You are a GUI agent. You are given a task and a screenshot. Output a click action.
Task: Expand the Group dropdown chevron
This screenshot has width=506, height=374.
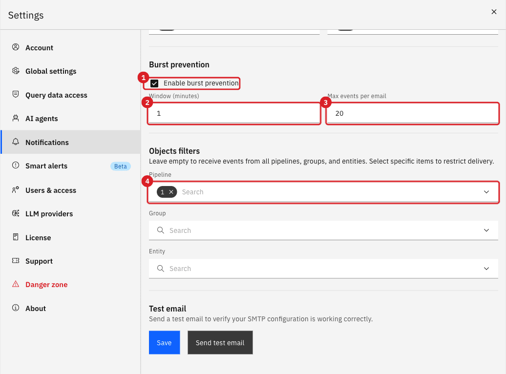[x=486, y=230]
